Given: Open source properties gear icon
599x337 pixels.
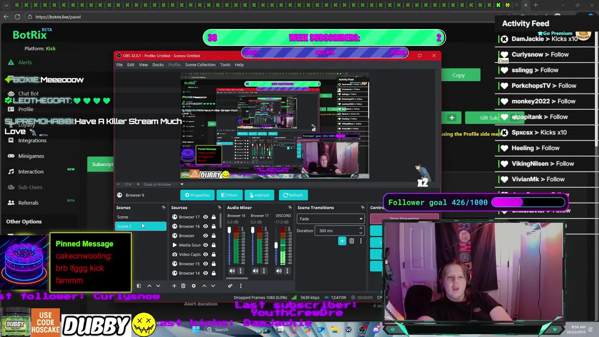Looking at the screenshot, I should (194, 286).
